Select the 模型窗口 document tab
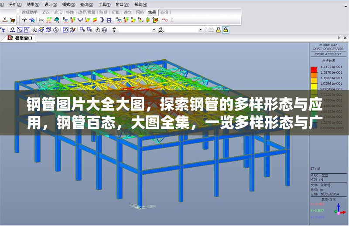349x226 pixels. [23, 38]
